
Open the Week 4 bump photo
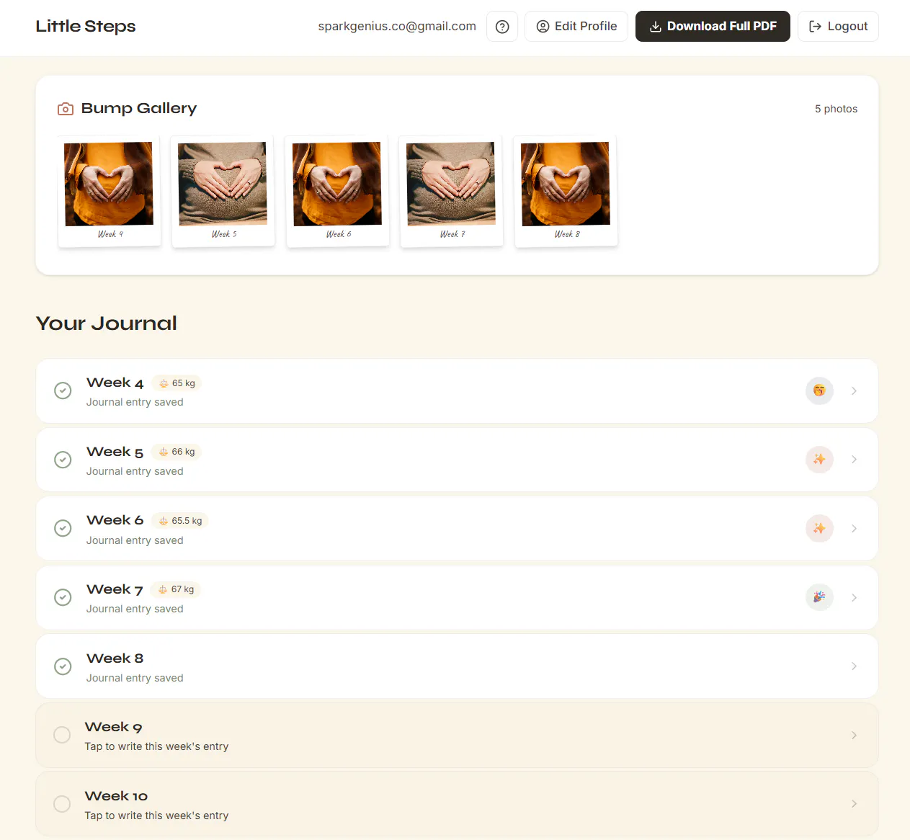pos(109,191)
